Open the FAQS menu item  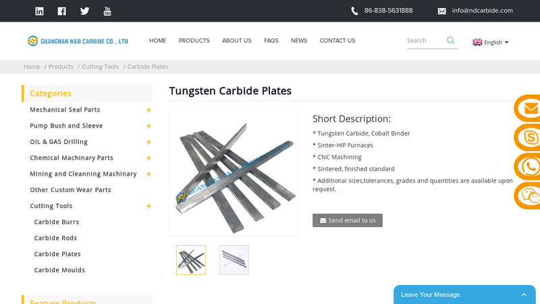[271, 41]
